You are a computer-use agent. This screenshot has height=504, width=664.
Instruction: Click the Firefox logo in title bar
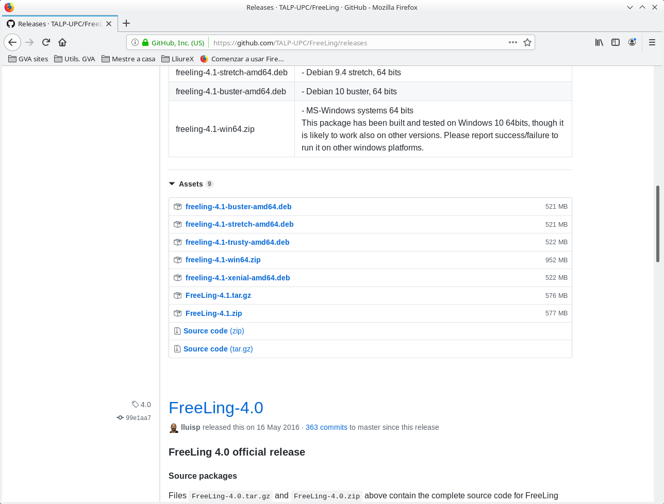[9, 7]
